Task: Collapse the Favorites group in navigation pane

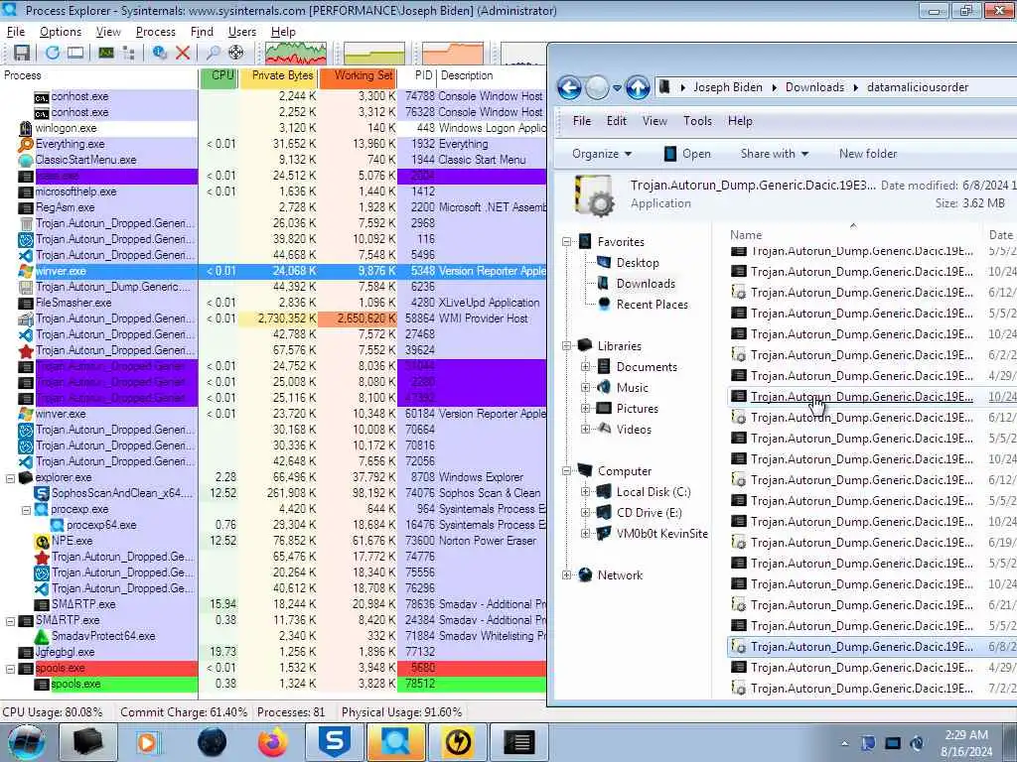Action: click(567, 242)
